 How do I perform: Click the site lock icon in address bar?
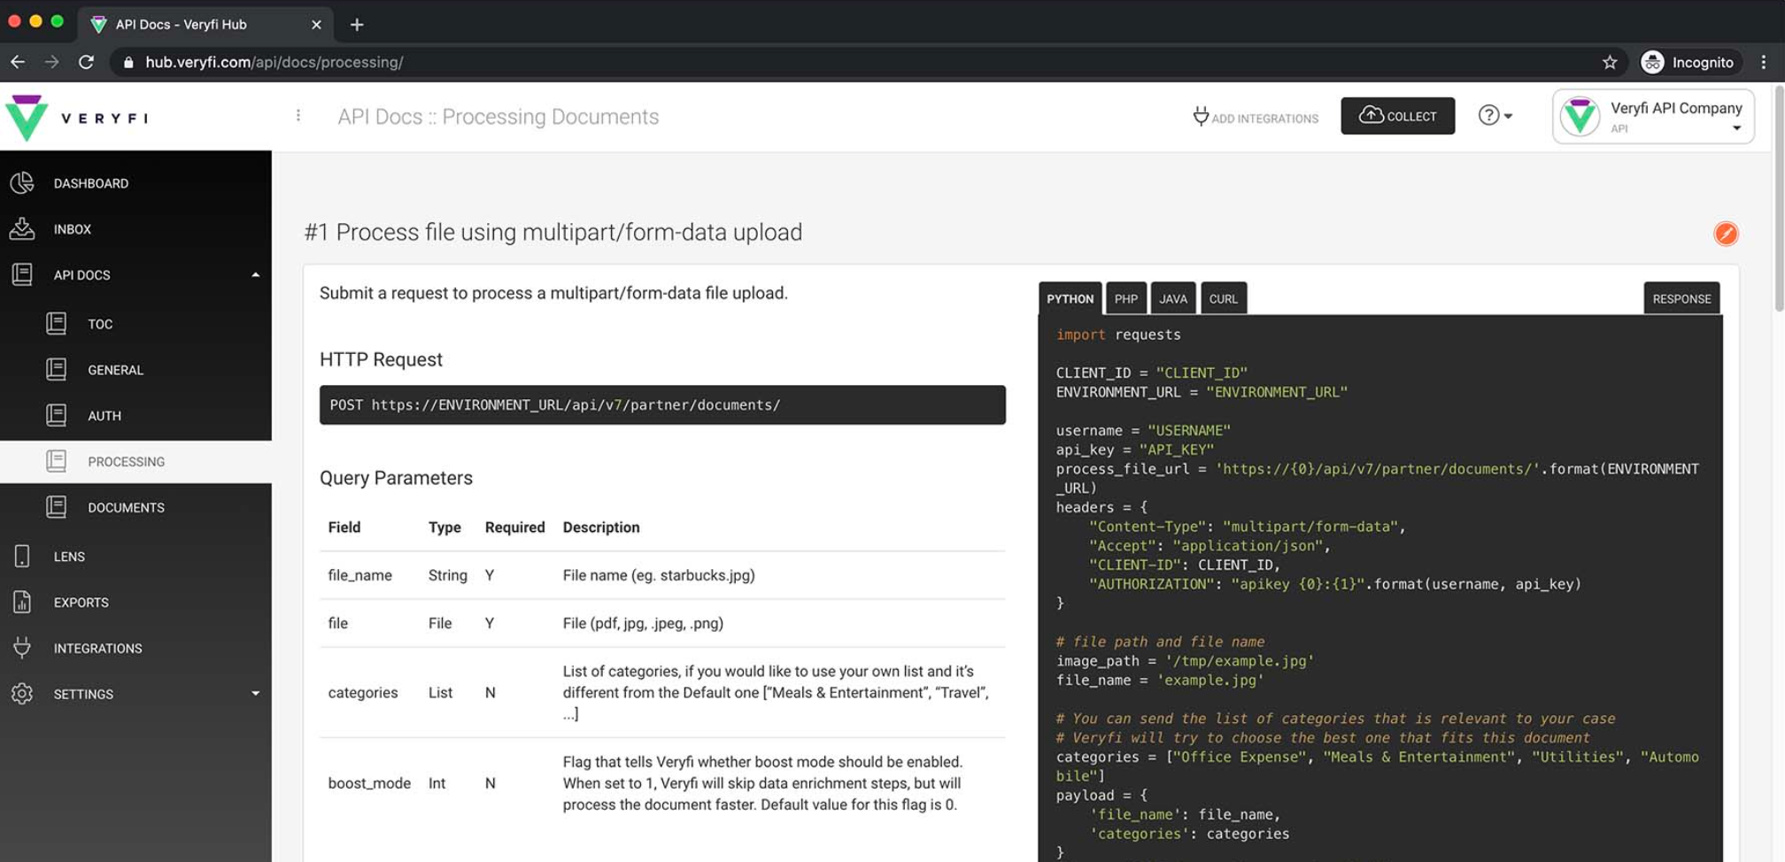128,62
